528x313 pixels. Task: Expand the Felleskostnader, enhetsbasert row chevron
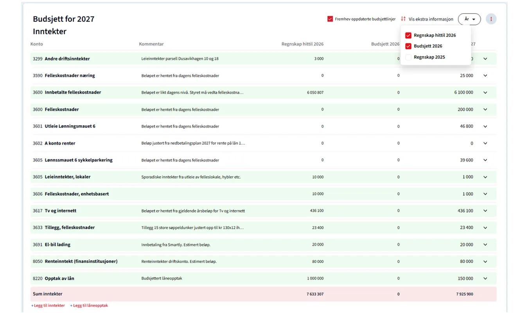485,194
